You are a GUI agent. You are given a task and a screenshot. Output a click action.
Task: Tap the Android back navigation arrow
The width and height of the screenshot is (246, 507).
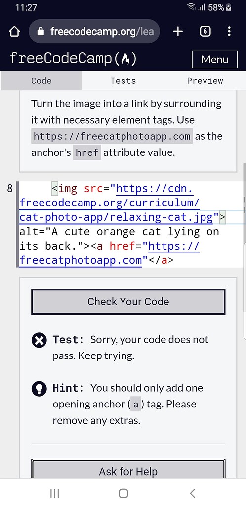[x=192, y=493]
